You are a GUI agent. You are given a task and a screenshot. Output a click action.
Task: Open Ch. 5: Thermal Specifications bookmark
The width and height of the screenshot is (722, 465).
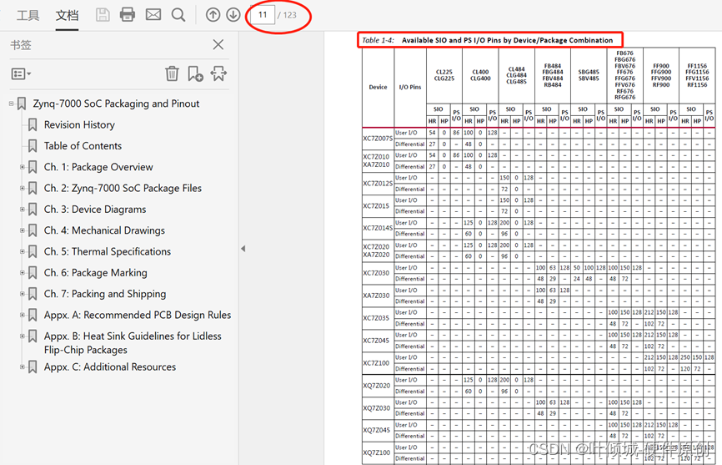pyautogui.click(x=108, y=251)
